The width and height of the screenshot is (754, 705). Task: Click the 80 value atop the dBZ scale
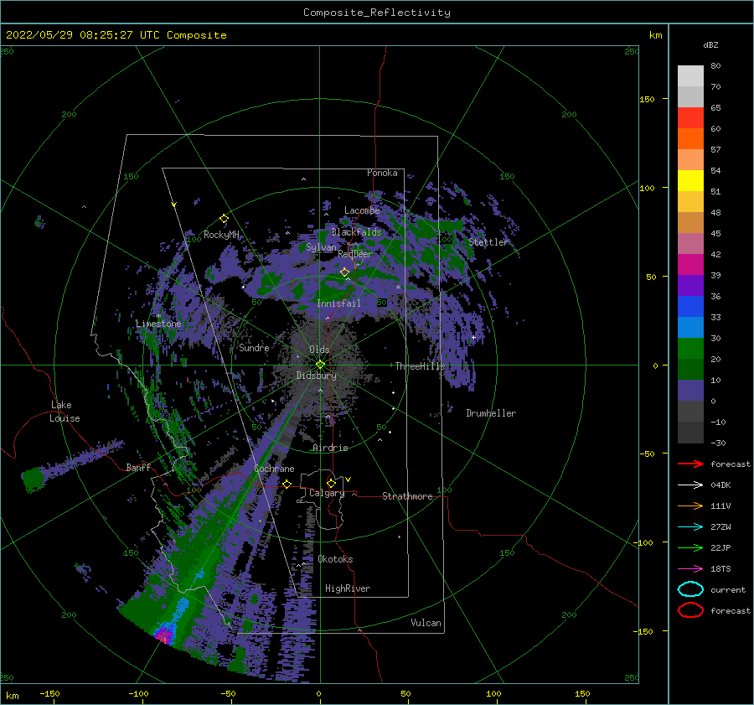pyautogui.click(x=715, y=66)
